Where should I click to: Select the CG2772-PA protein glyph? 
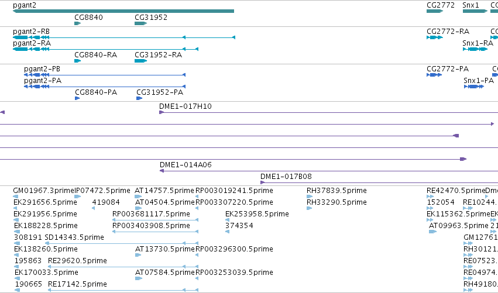pos(434,75)
